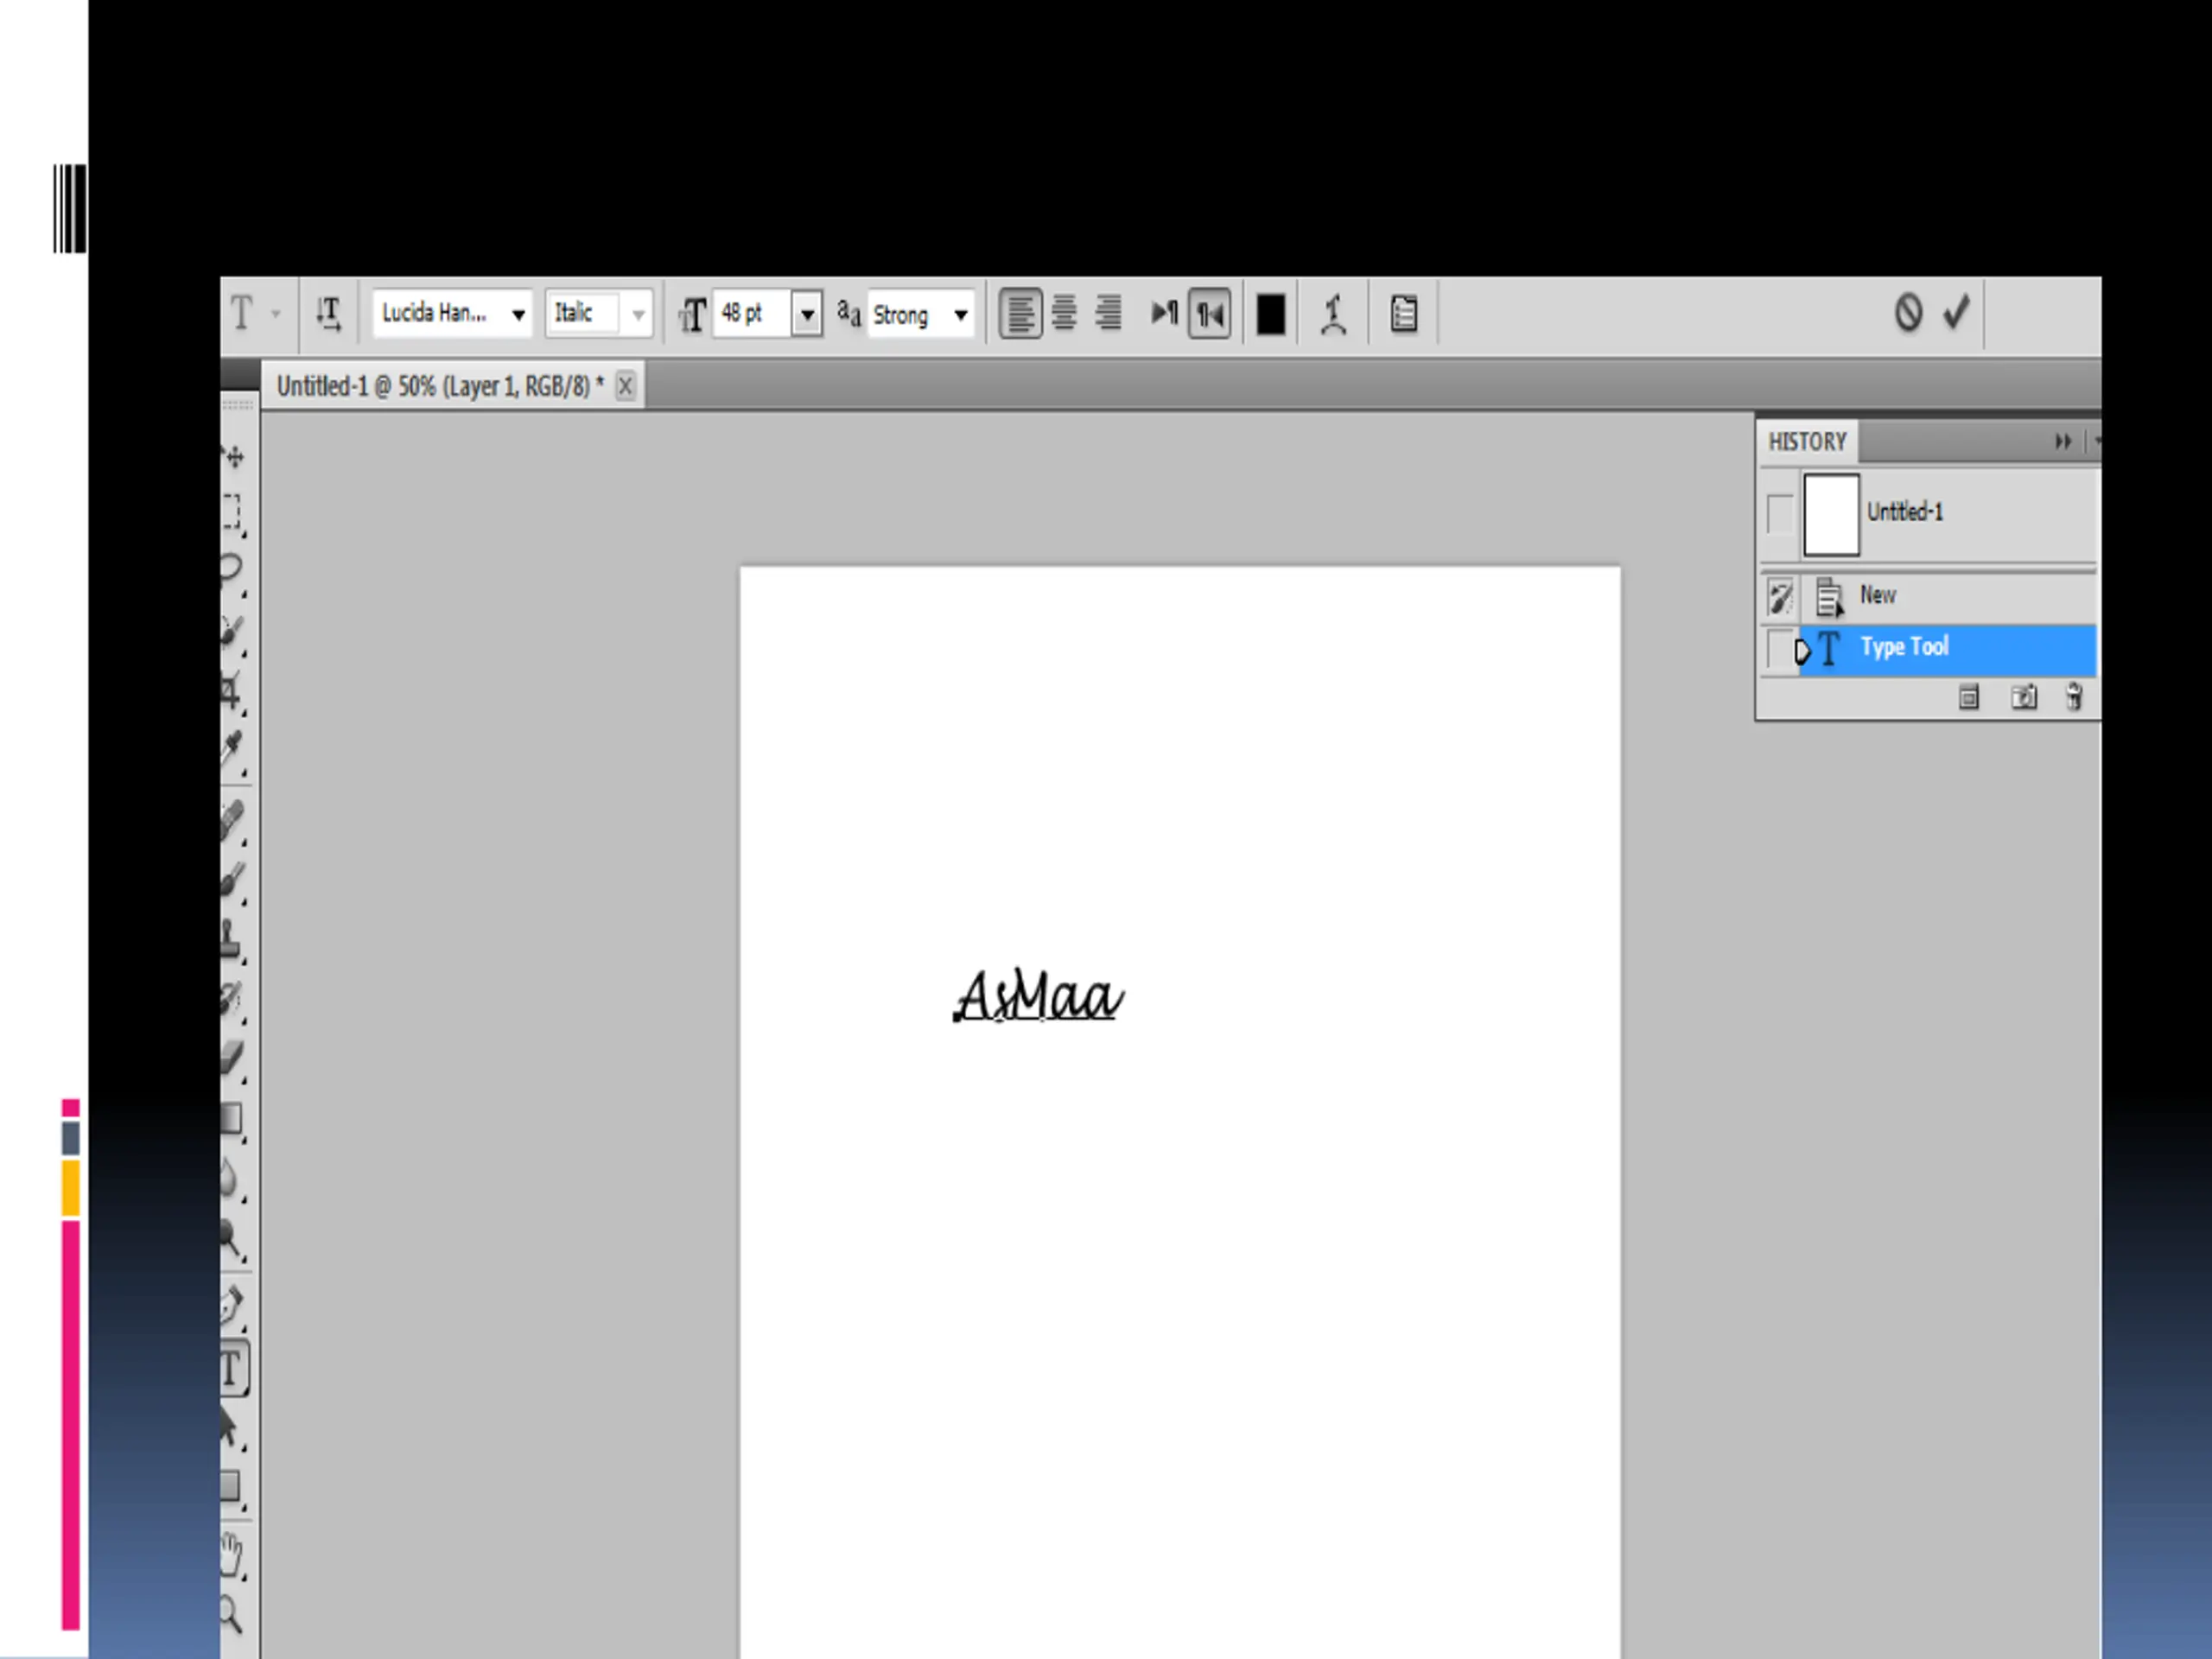Select the Path Selection tool
2212x1659 pixels.
click(233, 1429)
